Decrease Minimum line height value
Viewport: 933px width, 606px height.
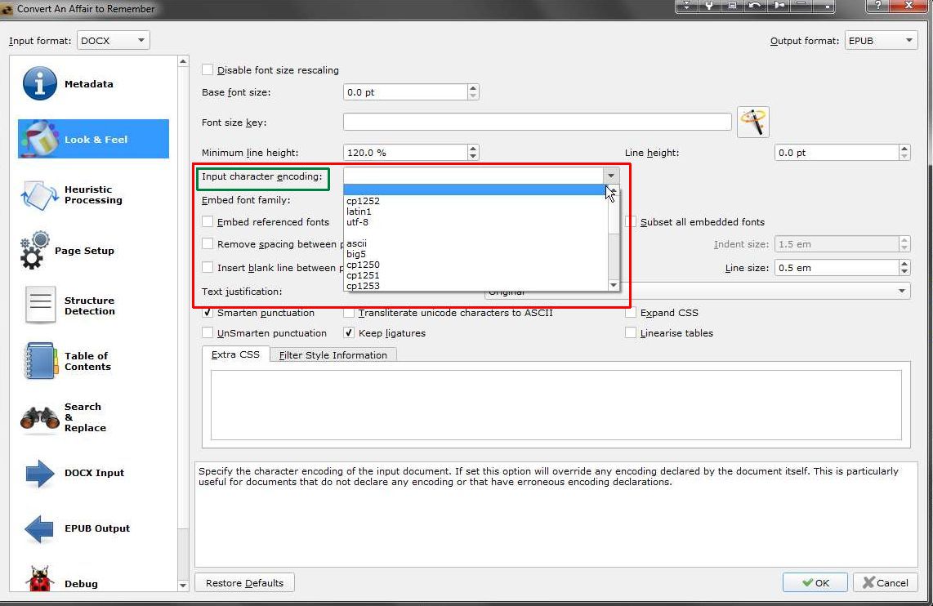[x=473, y=157]
